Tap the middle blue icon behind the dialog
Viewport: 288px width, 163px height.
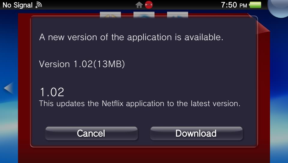tap(144, 15)
